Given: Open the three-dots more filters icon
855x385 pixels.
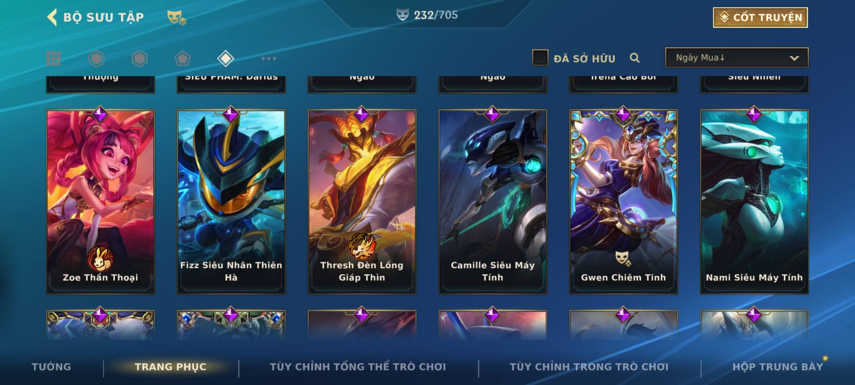Looking at the screenshot, I should pyautogui.click(x=269, y=58).
